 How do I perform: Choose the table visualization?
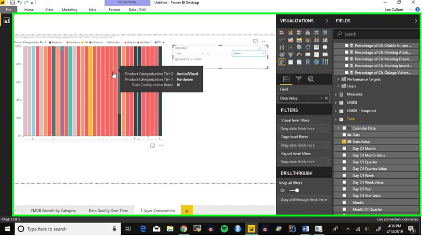point(290,62)
